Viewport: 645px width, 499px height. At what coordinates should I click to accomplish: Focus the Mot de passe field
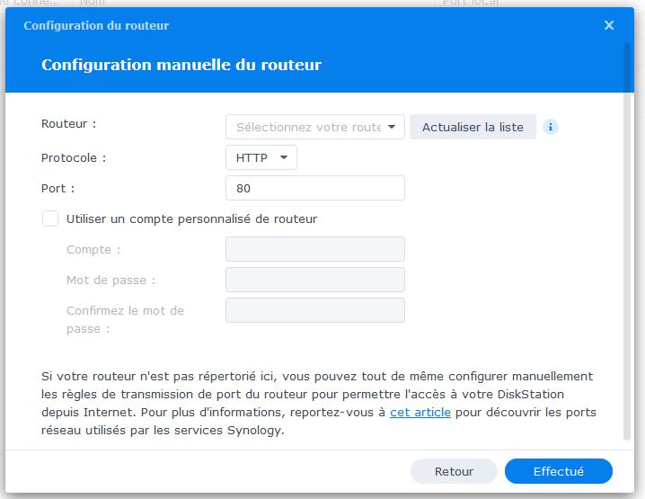(x=314, y=280)
